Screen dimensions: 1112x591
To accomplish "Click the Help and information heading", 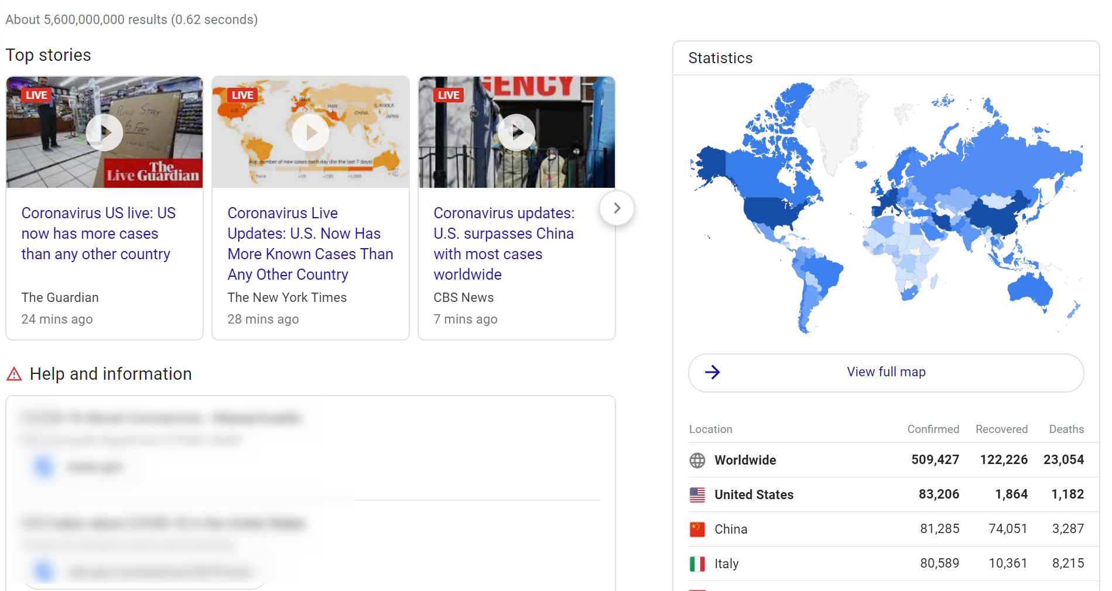I will (111, 374).
